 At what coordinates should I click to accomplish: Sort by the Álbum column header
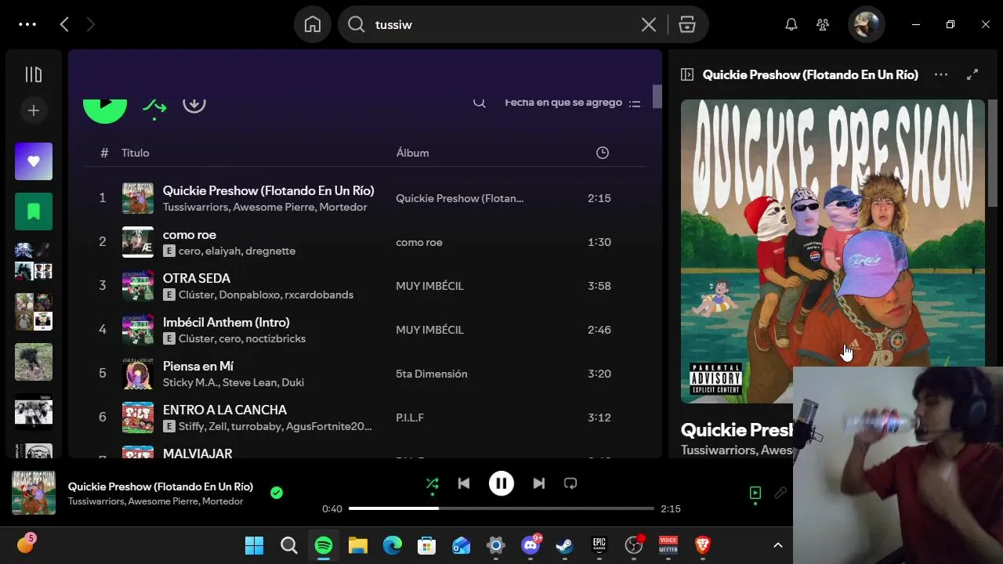coord(412,153)
